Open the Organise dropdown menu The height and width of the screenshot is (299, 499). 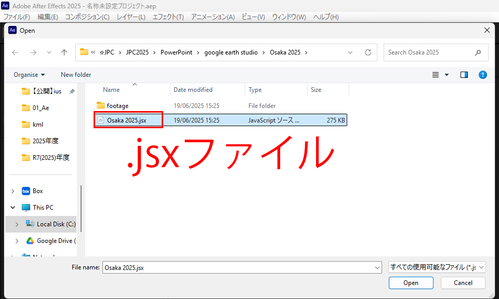coord(29,75)
